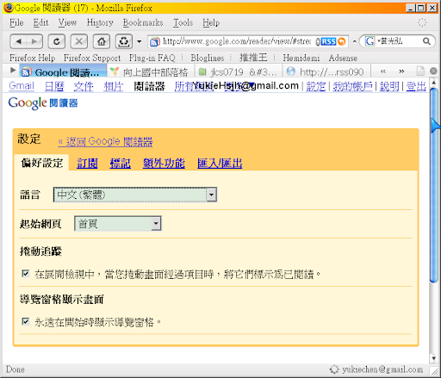Switch to the 標記 tags tab
Viewport: 441px width, 378px height.
coord(120,164)
